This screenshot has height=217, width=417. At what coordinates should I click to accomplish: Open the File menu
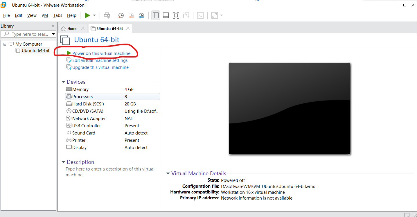click(6, 15)
